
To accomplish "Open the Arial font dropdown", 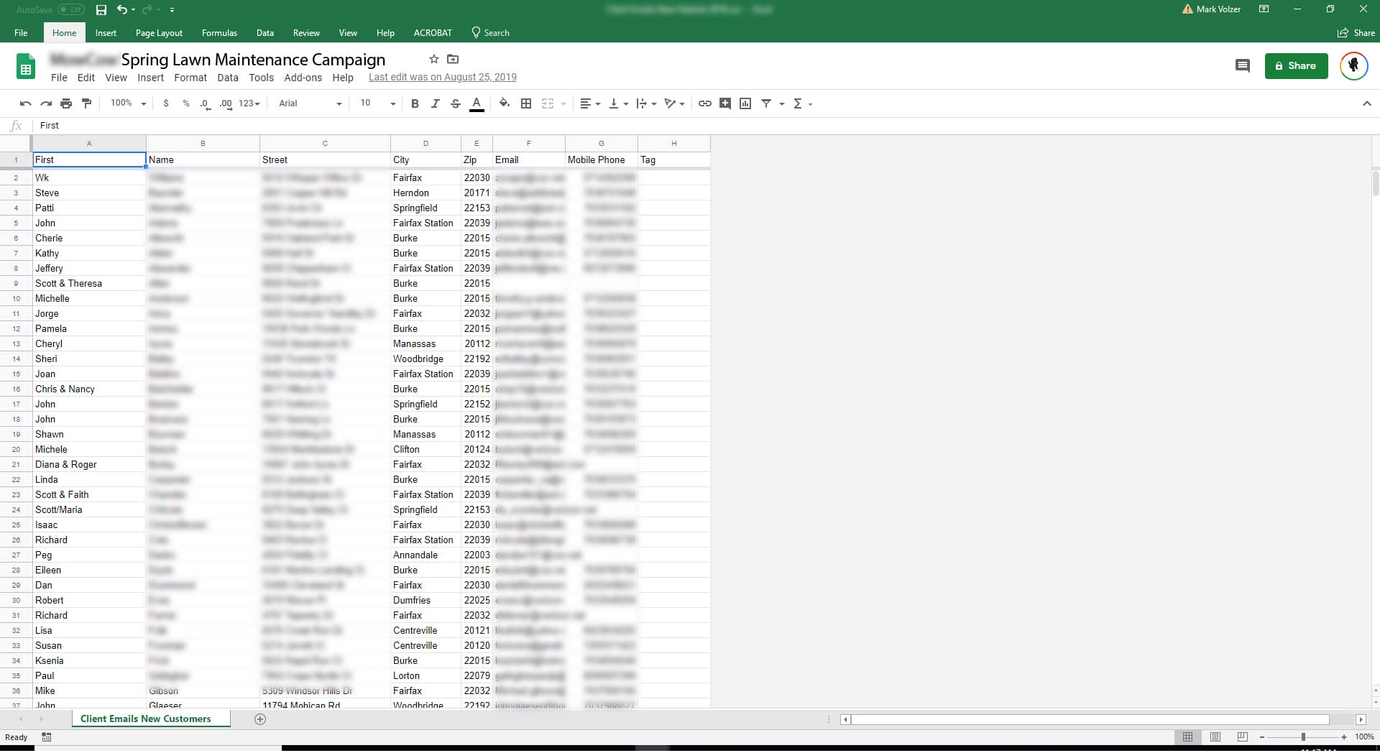I will tap(310, 103).
